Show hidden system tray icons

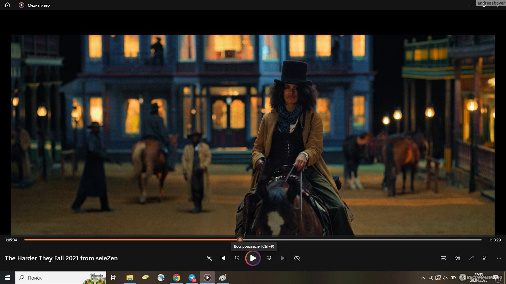tap(423, 278)
